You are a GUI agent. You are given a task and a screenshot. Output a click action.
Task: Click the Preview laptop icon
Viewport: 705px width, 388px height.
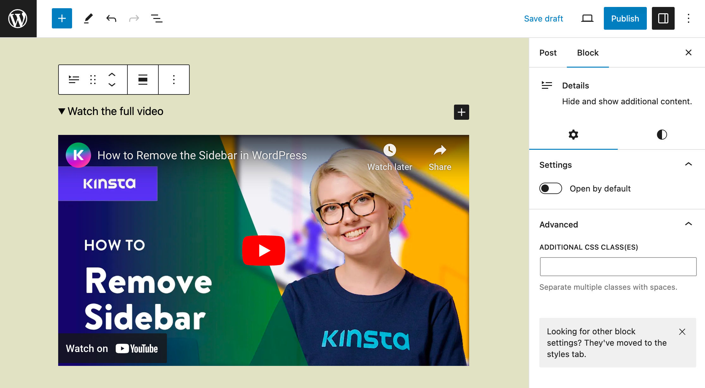coord(587,18)
